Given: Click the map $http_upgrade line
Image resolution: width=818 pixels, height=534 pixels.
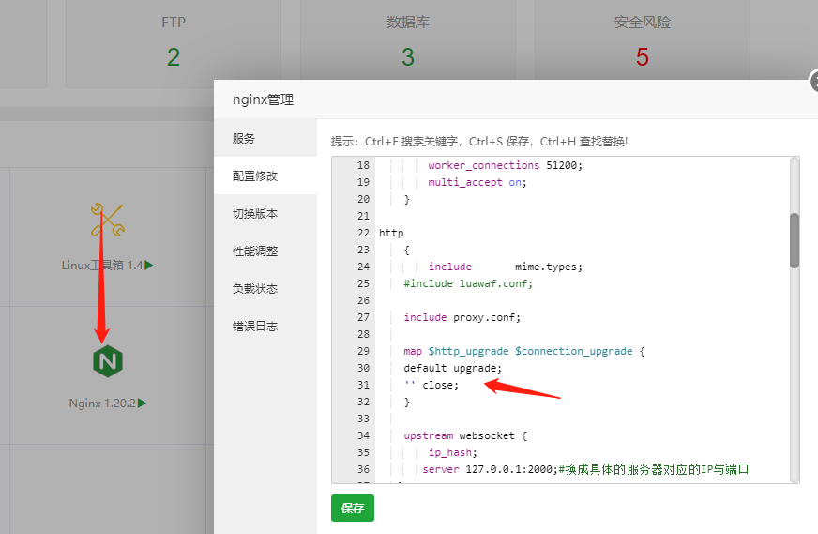Looking at the screenshot, I should [523, 351].
